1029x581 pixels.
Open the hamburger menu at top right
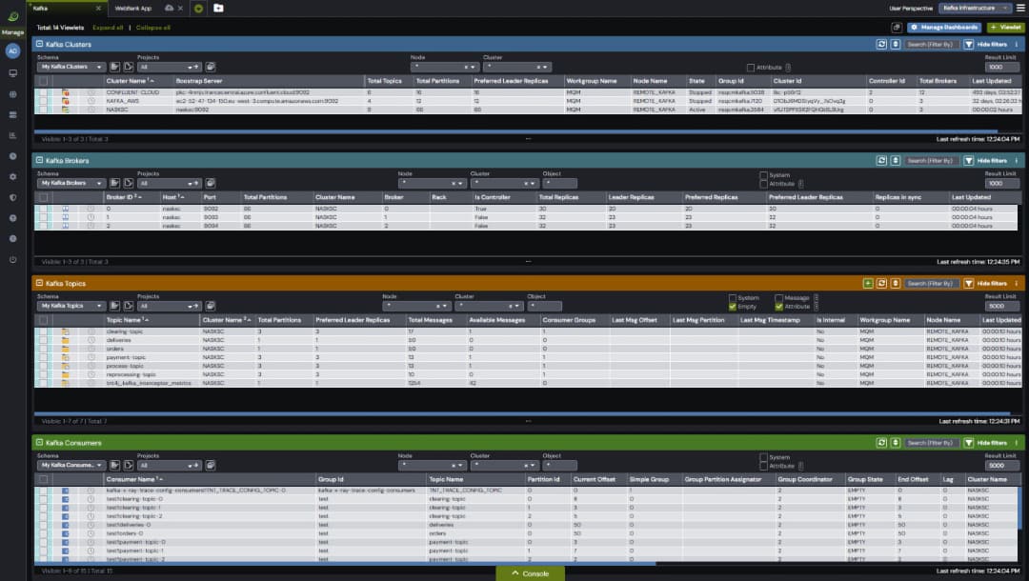pyautogui.click(x=1019, y=6)
